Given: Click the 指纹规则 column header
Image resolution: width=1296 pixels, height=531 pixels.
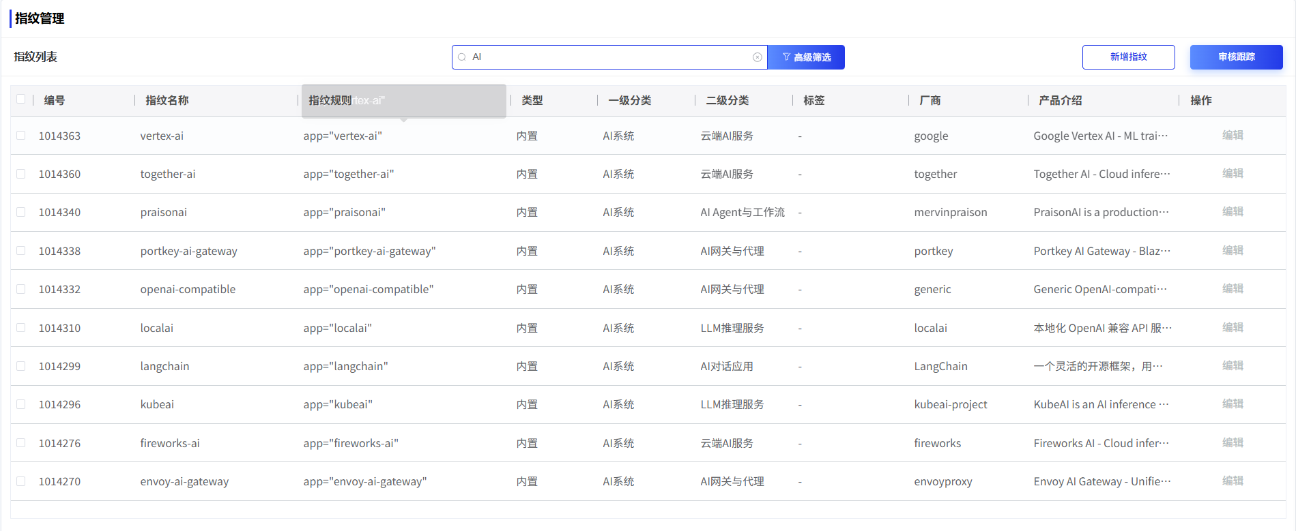Looking at the screenshot, I should (330, 100).
